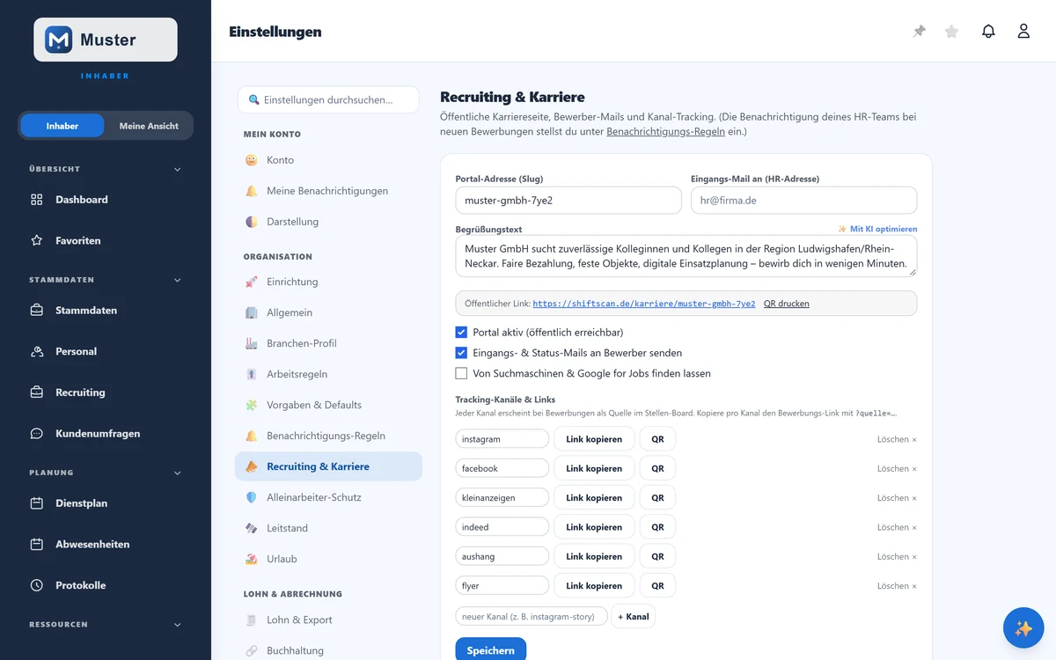Click the Speichern button
The height and width of the screenshot is (660, 1056).
tap(491, 649)
